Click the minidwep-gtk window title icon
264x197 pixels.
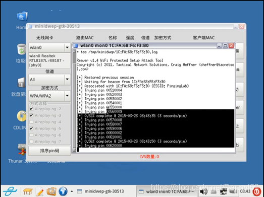coord(30,26)
